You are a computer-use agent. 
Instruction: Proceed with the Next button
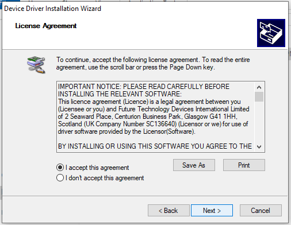[x=212, y=211]
